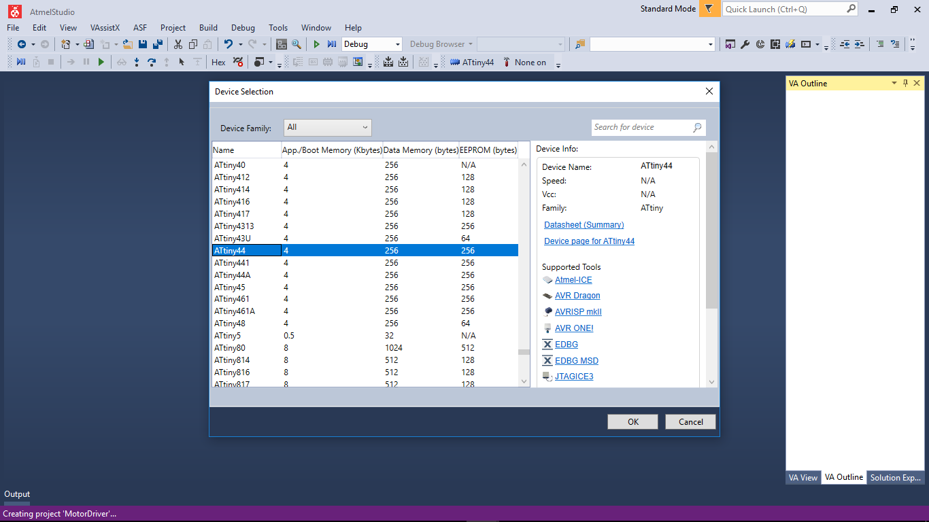Image resolution: width=929 pixels, height=522 pixels.
Task: Click the decrease indent icon
Action: [845, 44]
